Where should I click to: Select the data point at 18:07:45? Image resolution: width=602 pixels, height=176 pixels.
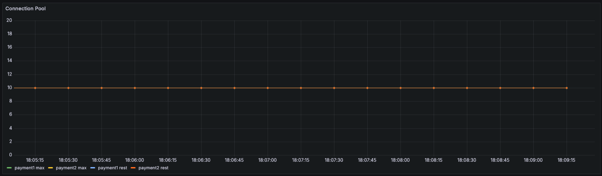click(x=367, y=88)
